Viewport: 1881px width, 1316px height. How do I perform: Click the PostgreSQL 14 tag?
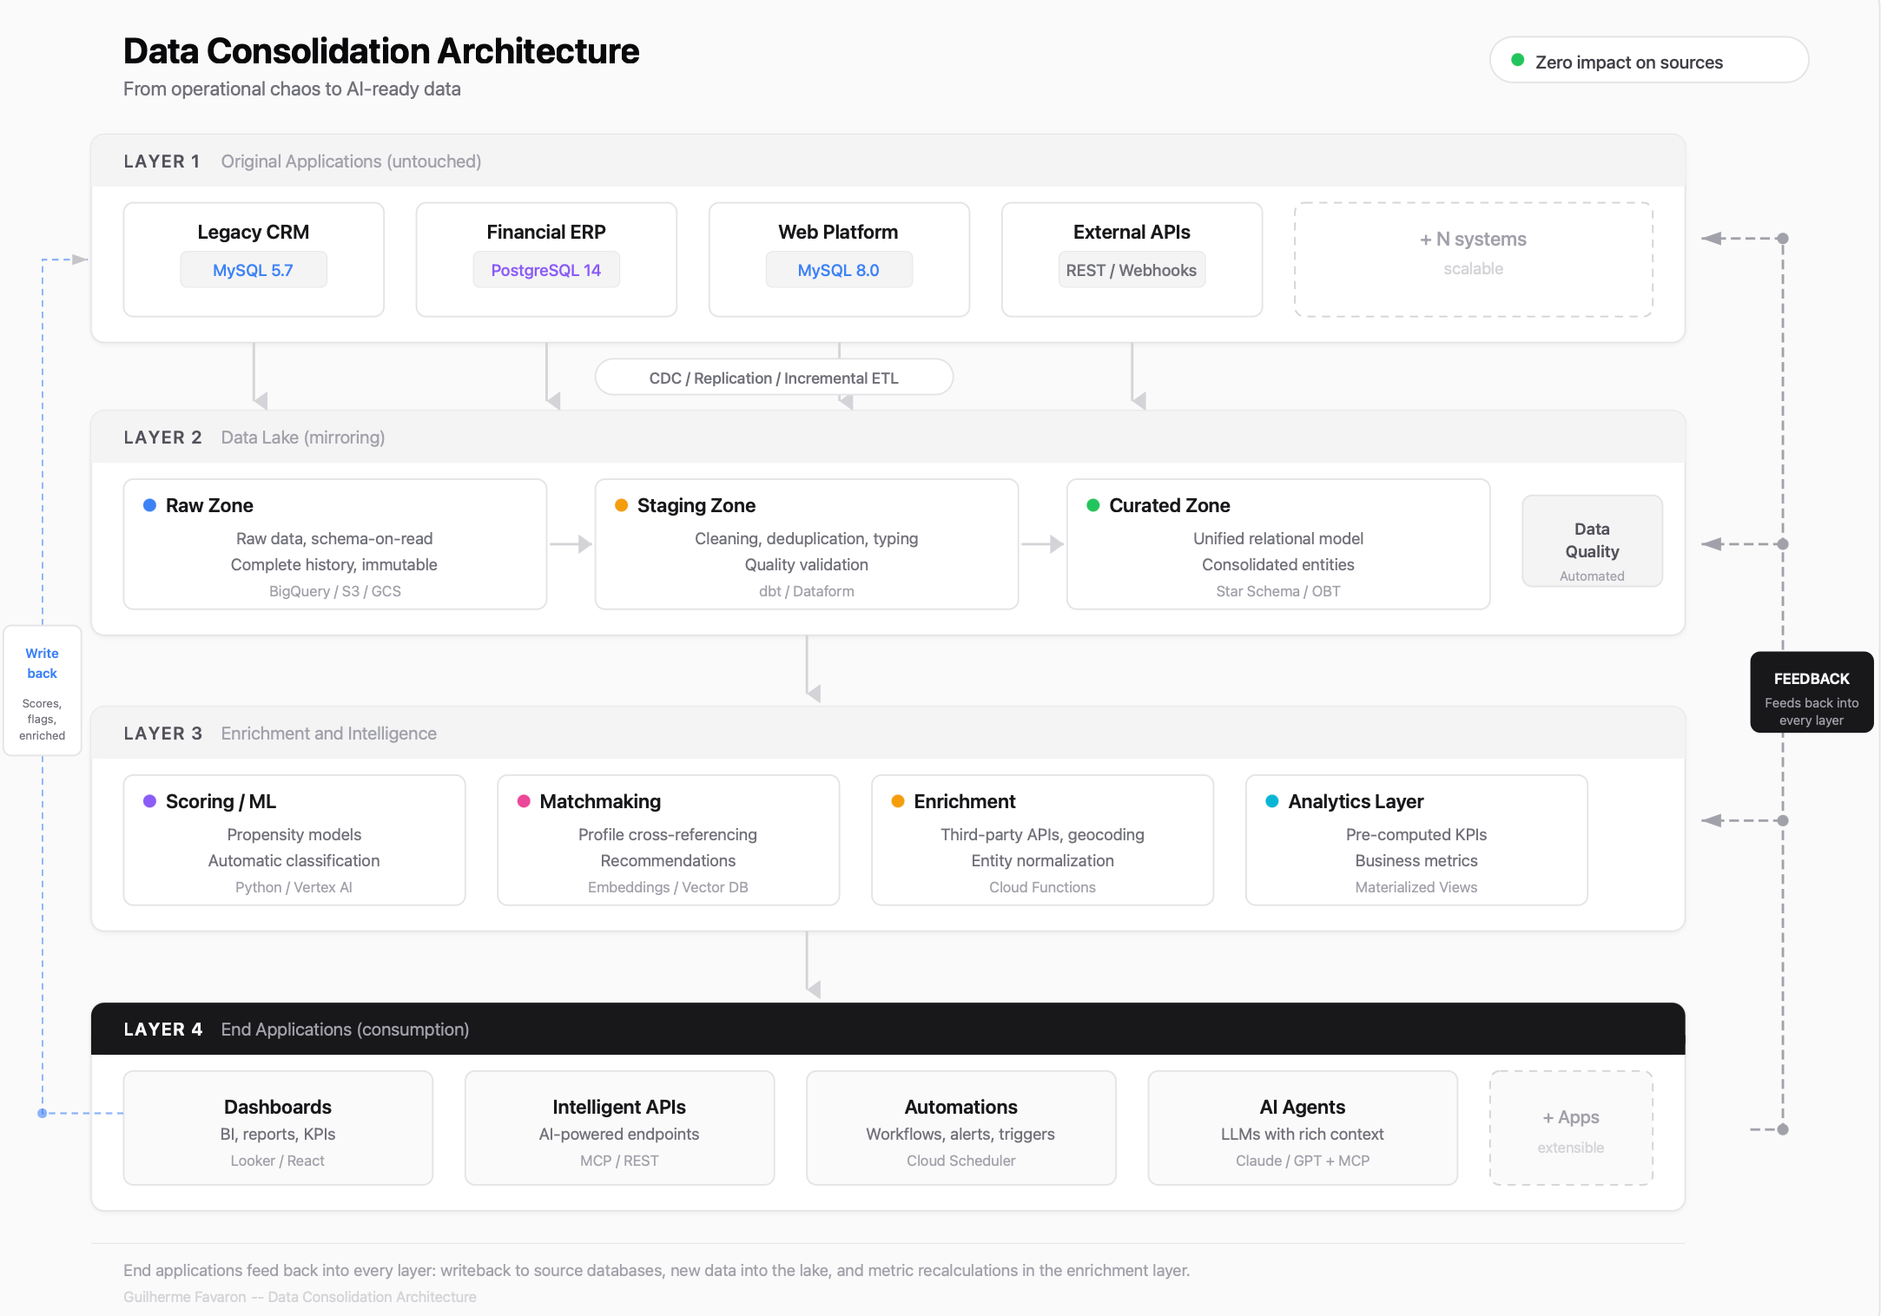click(546, 270)
